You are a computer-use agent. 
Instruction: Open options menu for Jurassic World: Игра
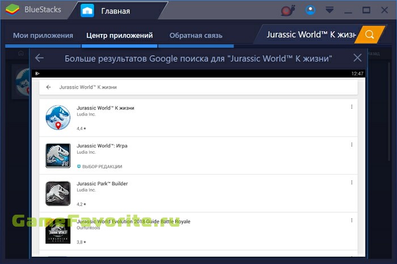pyautogui.click(x=352, y=144)
